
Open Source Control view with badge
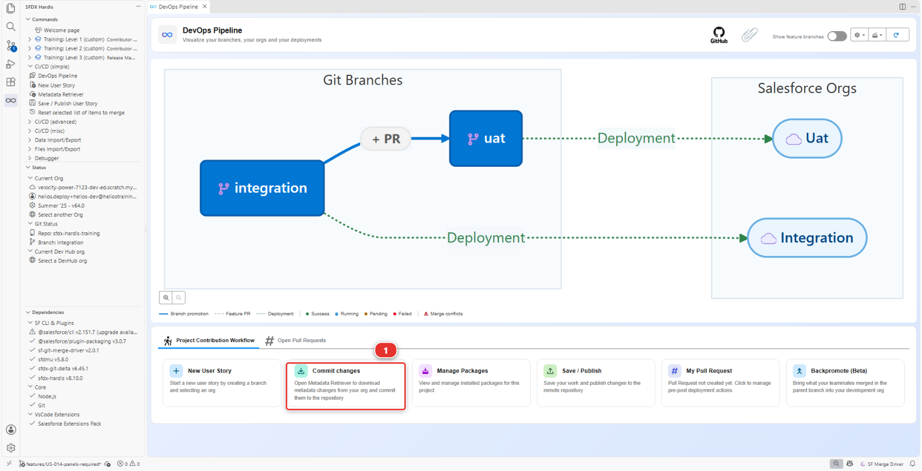tap(10, 45)
